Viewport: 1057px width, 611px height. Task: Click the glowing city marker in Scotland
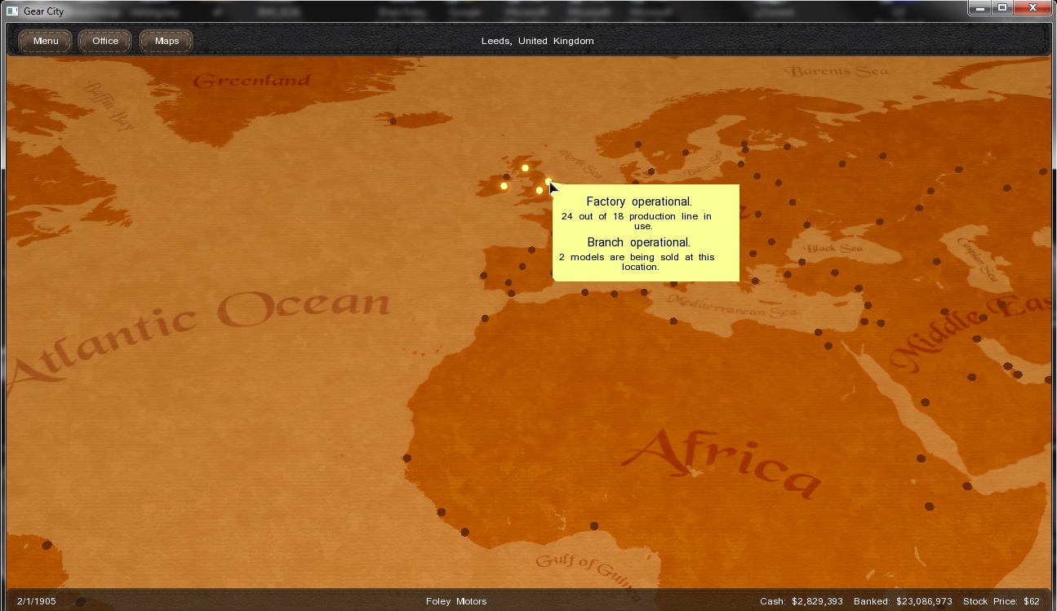pyautogui.click(x=525, y=168)
